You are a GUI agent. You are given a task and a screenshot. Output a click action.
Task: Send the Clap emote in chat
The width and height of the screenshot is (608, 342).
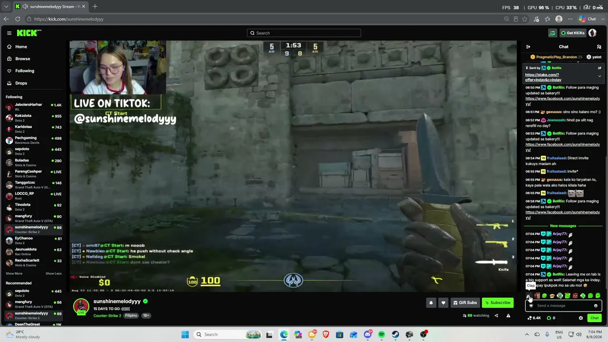click(529, 295)
